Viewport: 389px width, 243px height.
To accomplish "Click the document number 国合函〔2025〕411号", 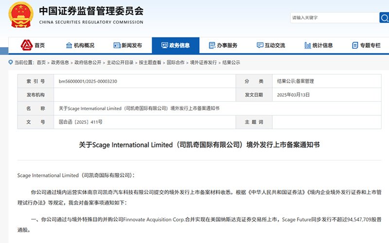I will (x=80, y=122).
